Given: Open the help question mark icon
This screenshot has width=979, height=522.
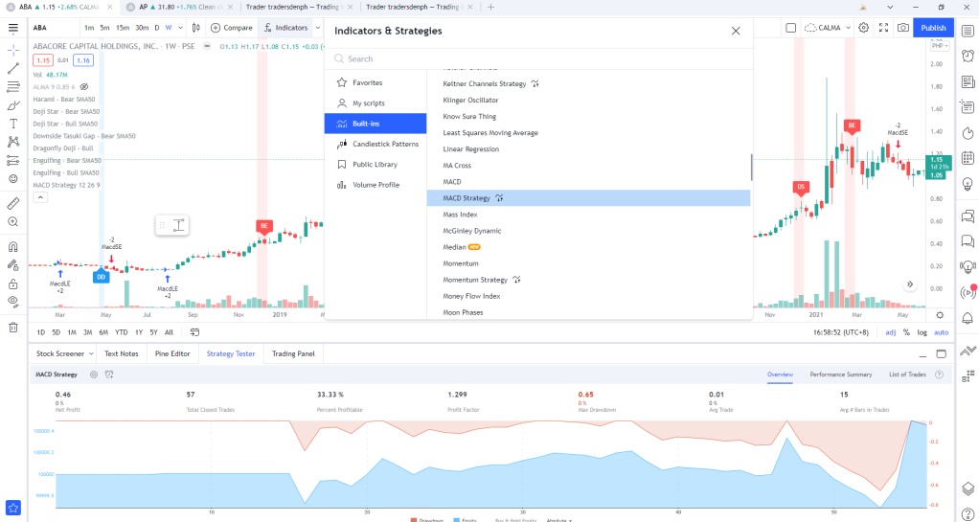Looking at the screenshot, I should (968, 513).
